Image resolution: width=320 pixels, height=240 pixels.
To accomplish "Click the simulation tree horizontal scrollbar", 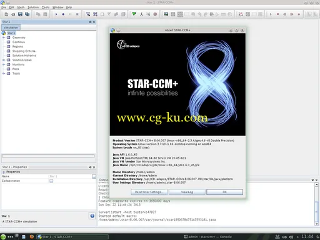I will coord(48,156).
